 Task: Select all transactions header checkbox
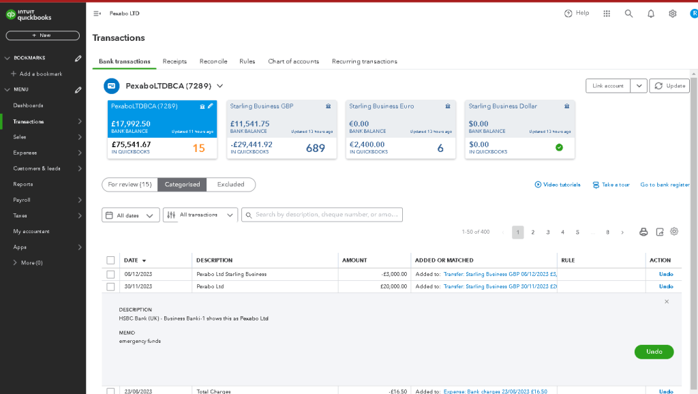point(110,260)
